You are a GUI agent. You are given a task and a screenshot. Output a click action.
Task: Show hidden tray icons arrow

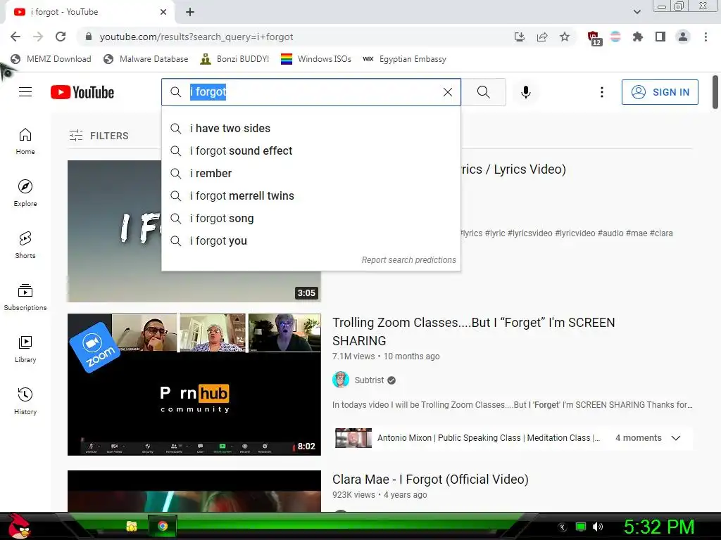pos(563,527)
